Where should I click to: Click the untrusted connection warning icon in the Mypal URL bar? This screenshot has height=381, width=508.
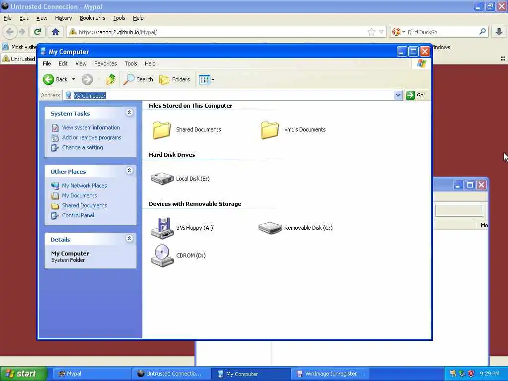72,32
